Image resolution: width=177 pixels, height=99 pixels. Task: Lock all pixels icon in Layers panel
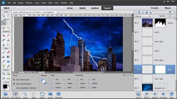point(147,12)
